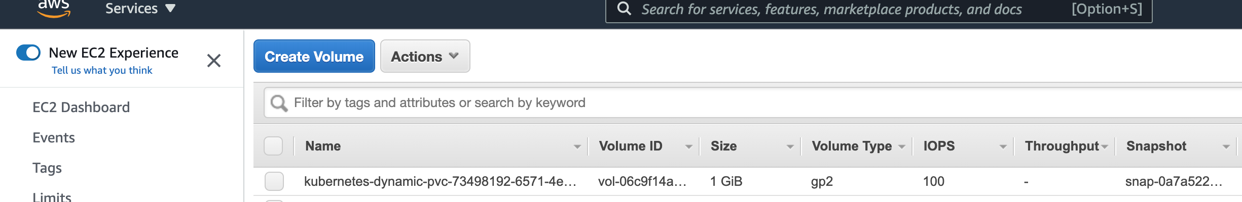The width and height of the screenshot is (1242, 202).
Task: Close the New EC2 Experience banner
Action: [x=214, y=61]
